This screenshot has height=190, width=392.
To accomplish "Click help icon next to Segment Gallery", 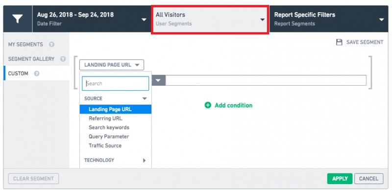I will 63,59.
